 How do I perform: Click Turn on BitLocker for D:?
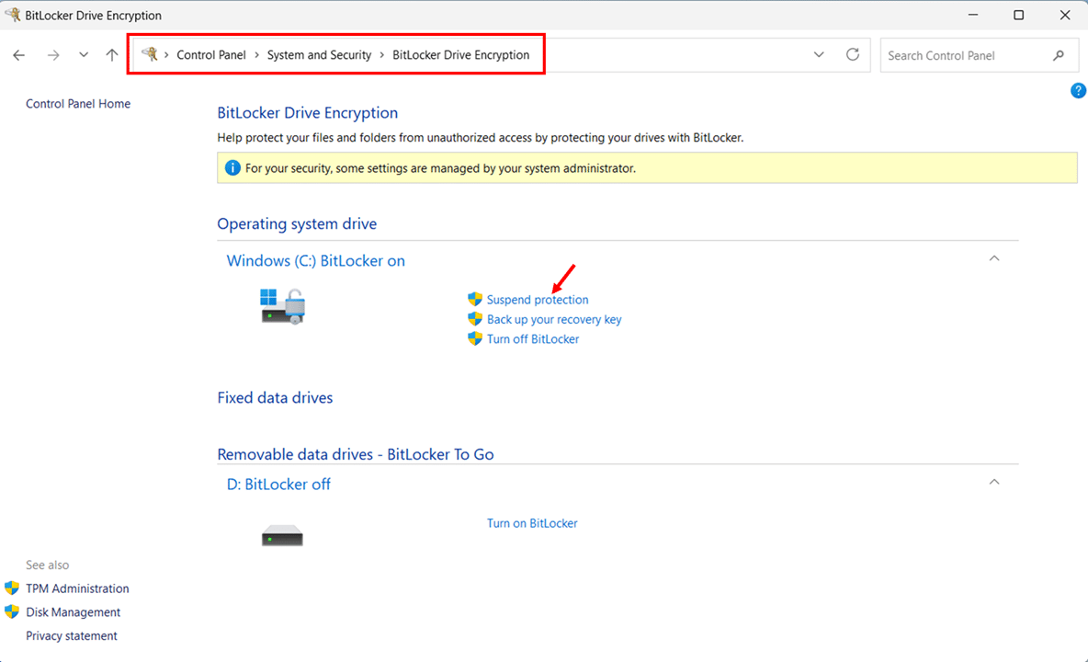(x=532, y=523)
